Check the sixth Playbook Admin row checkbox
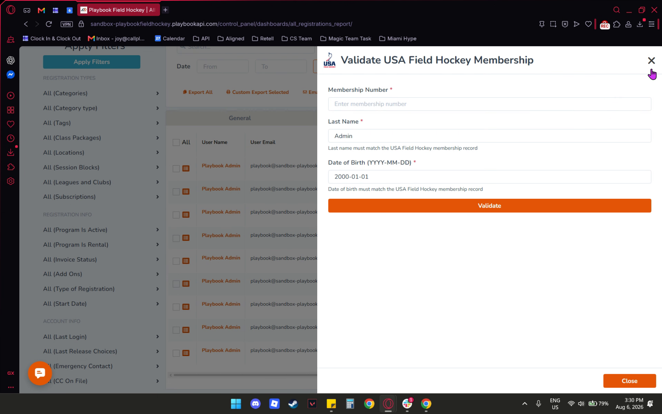Viewport: 662px width, 414px height. click(x=176, y=284)
